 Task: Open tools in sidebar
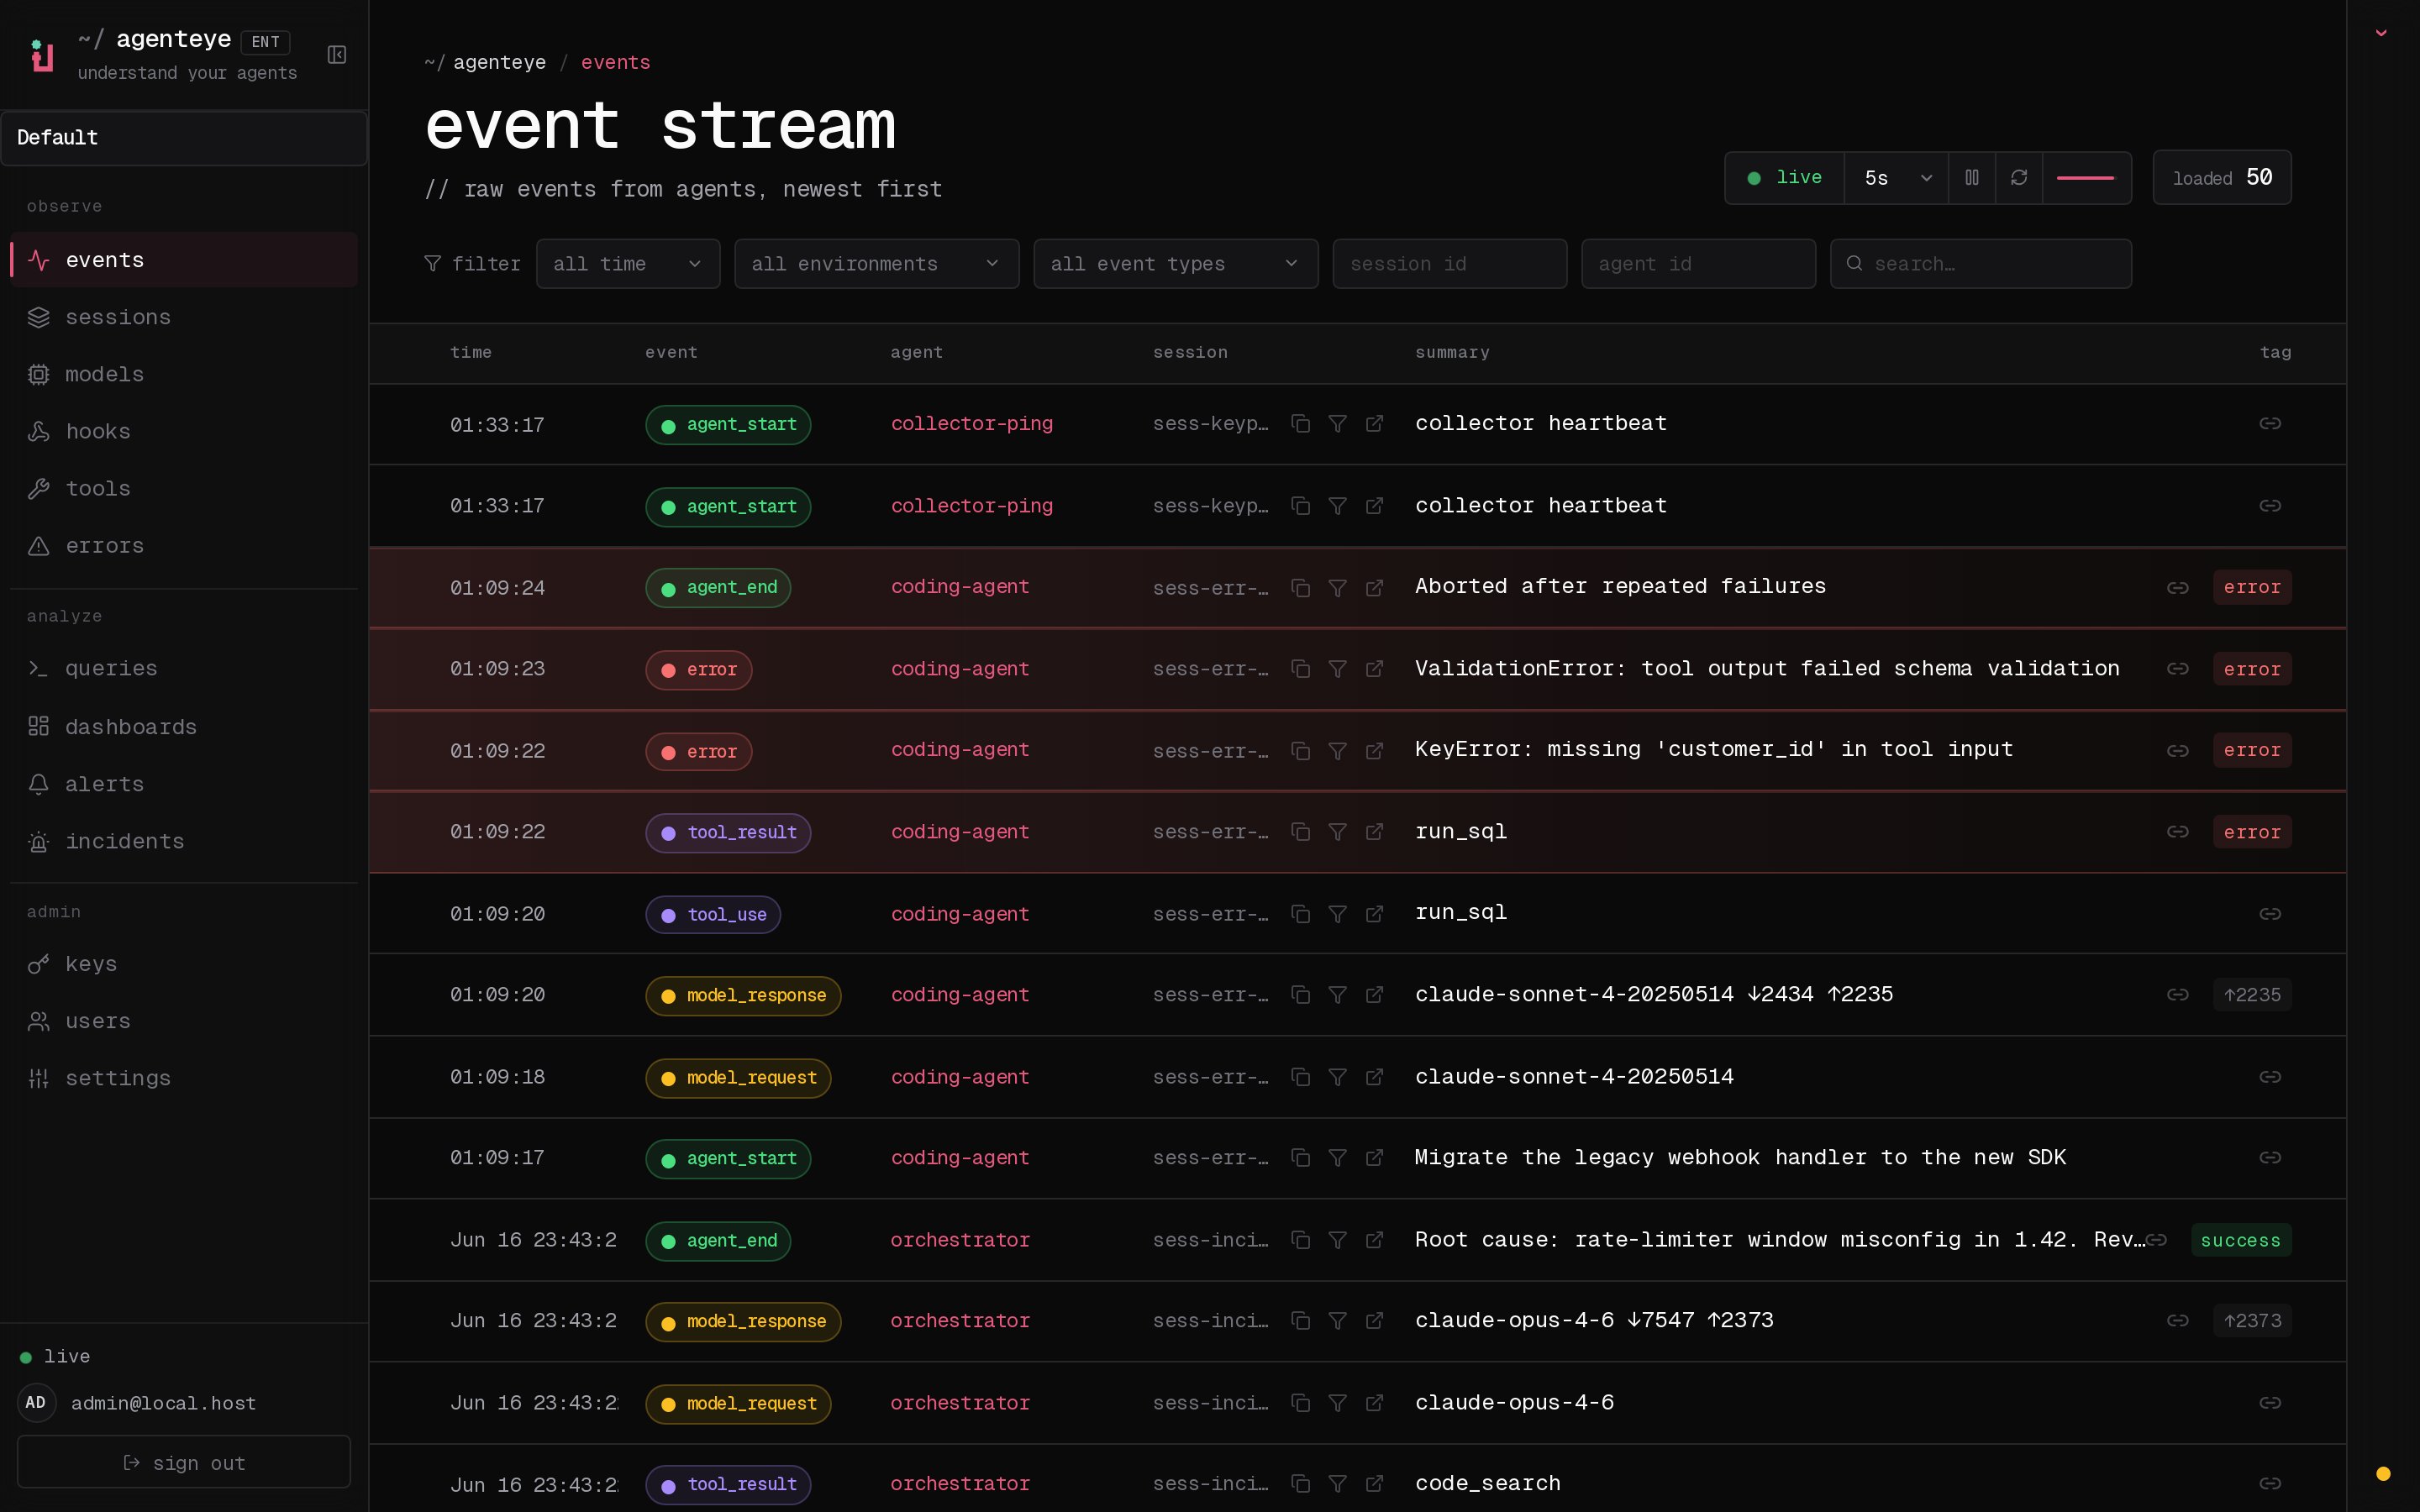184,488
